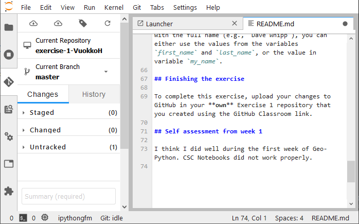
Task: Click README.md label in status bar
Action: tap(330, 218)
